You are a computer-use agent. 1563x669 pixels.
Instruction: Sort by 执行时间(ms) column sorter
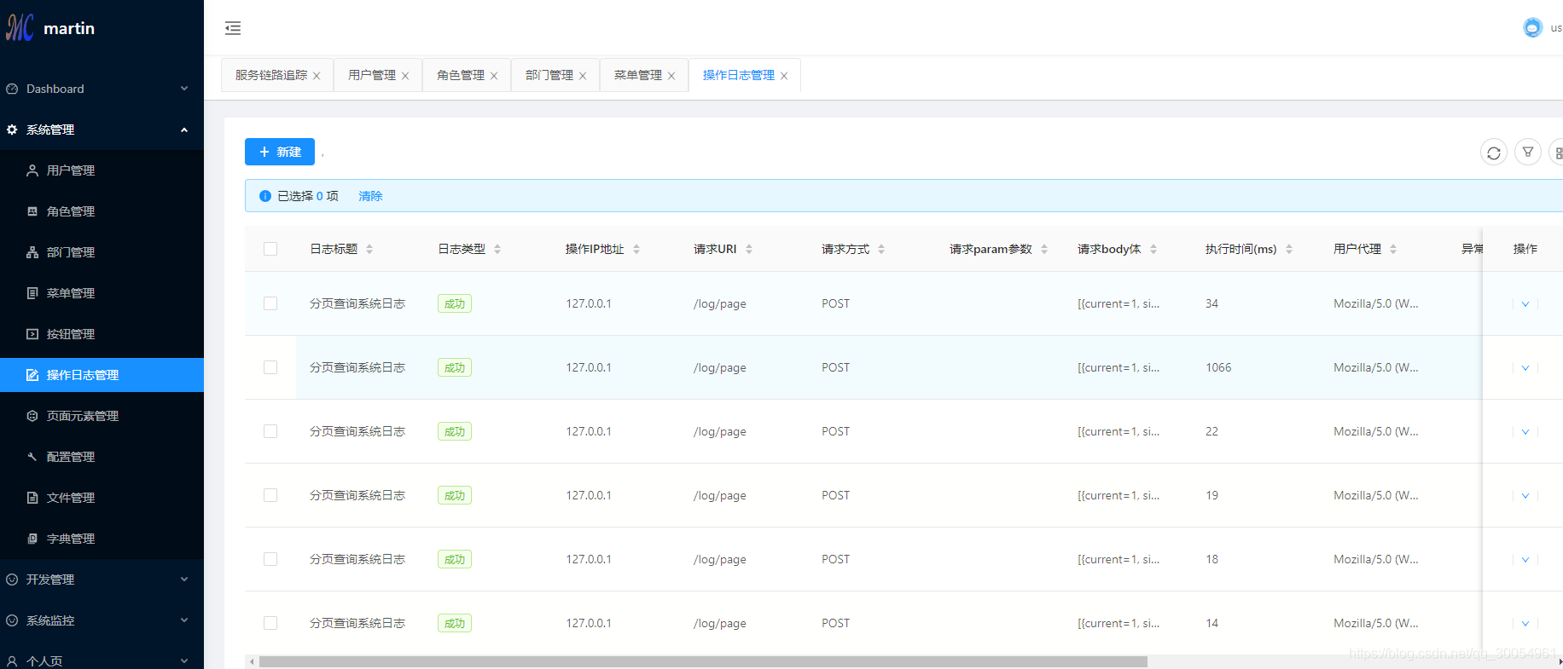pos(1289,249)
